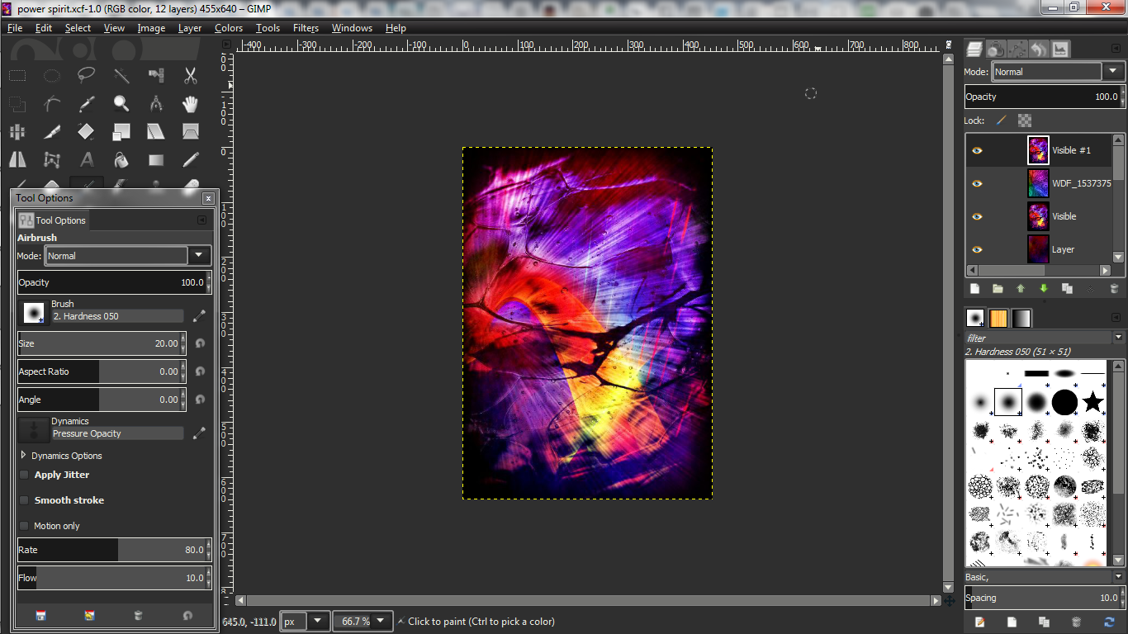Select the Blend gradient tool

(x=156, y=159)
